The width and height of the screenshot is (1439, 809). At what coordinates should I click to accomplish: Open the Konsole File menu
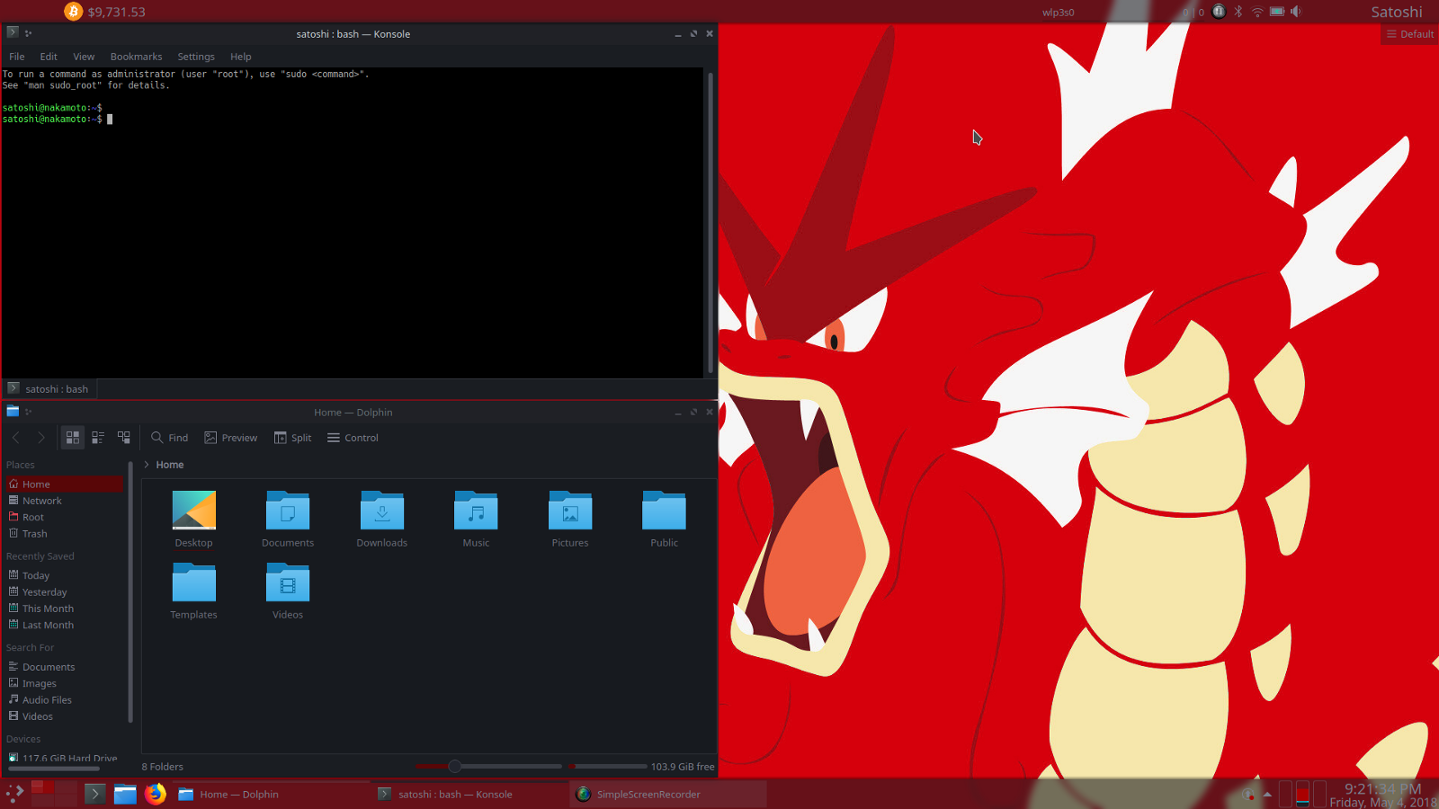[x=17, y=57]
